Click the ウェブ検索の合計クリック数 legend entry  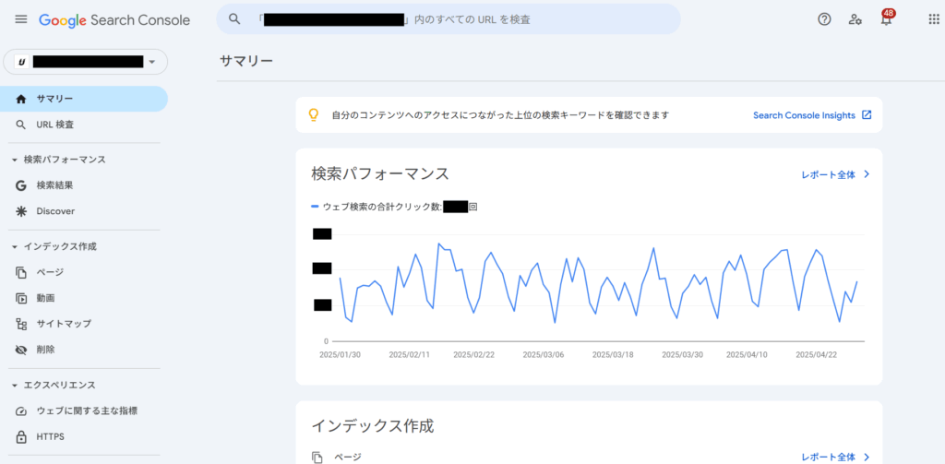(x=395, y=207)
